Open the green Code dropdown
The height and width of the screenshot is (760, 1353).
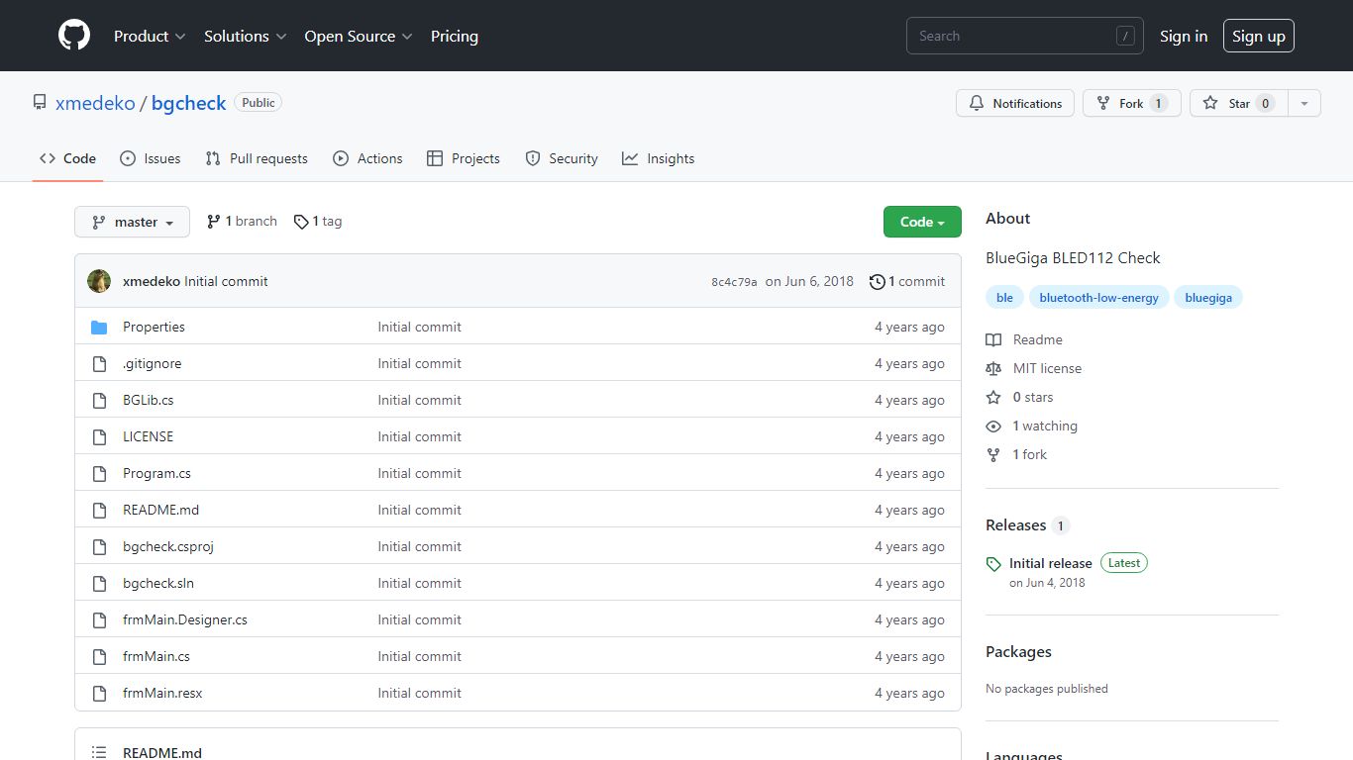922,222
